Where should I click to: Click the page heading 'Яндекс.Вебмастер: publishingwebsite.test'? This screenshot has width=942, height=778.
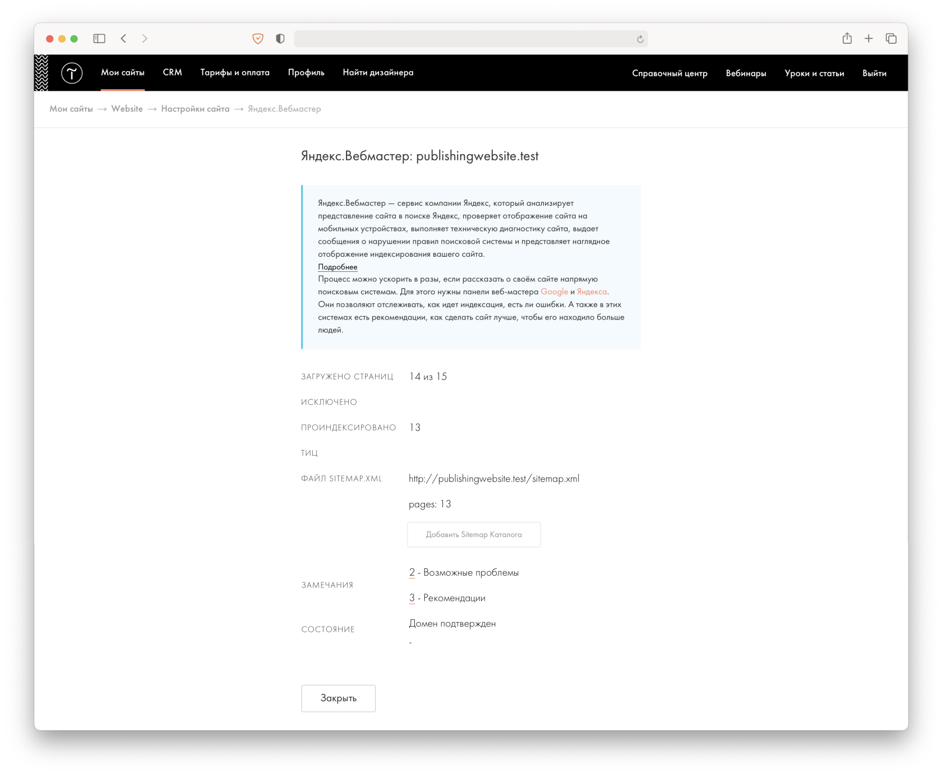click(x=419, y=156)
